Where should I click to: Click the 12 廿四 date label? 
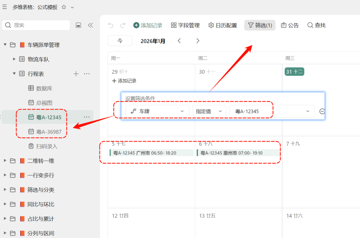pyautogui.click(x=120, y=216)
